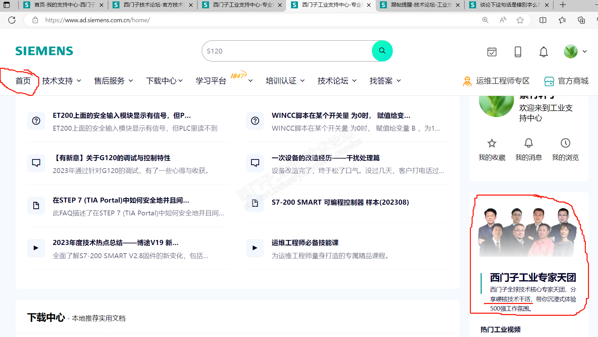598x337 pixels.
Task: Go to 首页 in the navigation bar
Action: point(23,81)
